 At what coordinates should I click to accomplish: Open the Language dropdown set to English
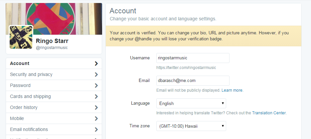pyautogui.click(x=191, y=103)
